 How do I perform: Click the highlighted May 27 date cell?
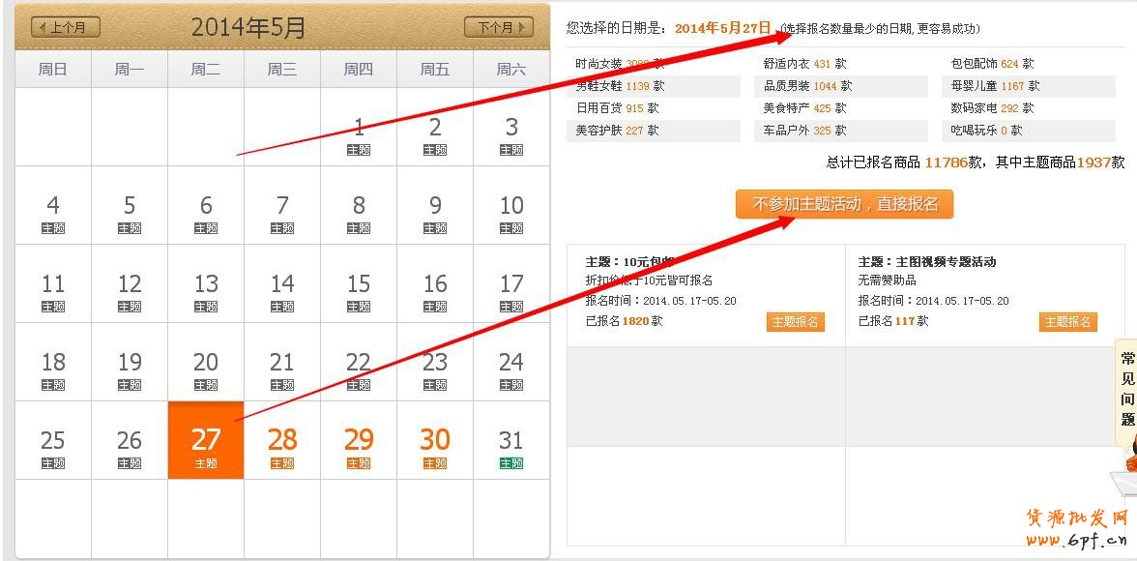point(206,441)
